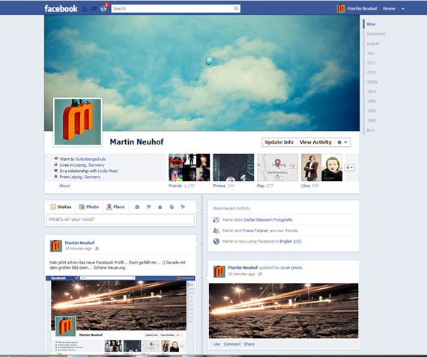Jump to September on the timeline
The image size is (427, 357).
click(x=376, y=34)
